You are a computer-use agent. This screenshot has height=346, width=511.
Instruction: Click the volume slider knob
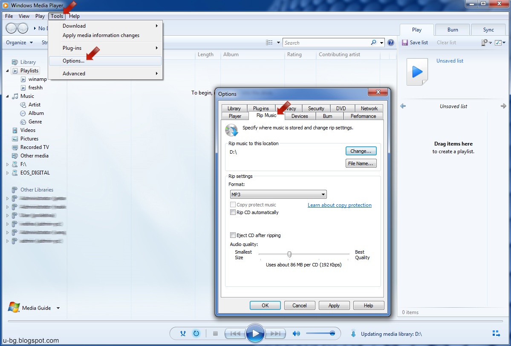pyautogui.click(x=332, y=333)
